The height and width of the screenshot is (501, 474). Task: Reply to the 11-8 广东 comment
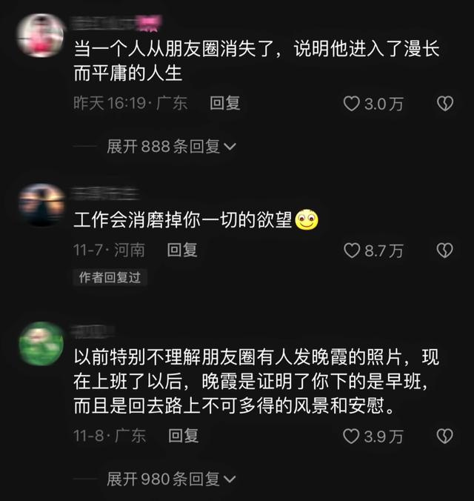[x=184, y=436]
